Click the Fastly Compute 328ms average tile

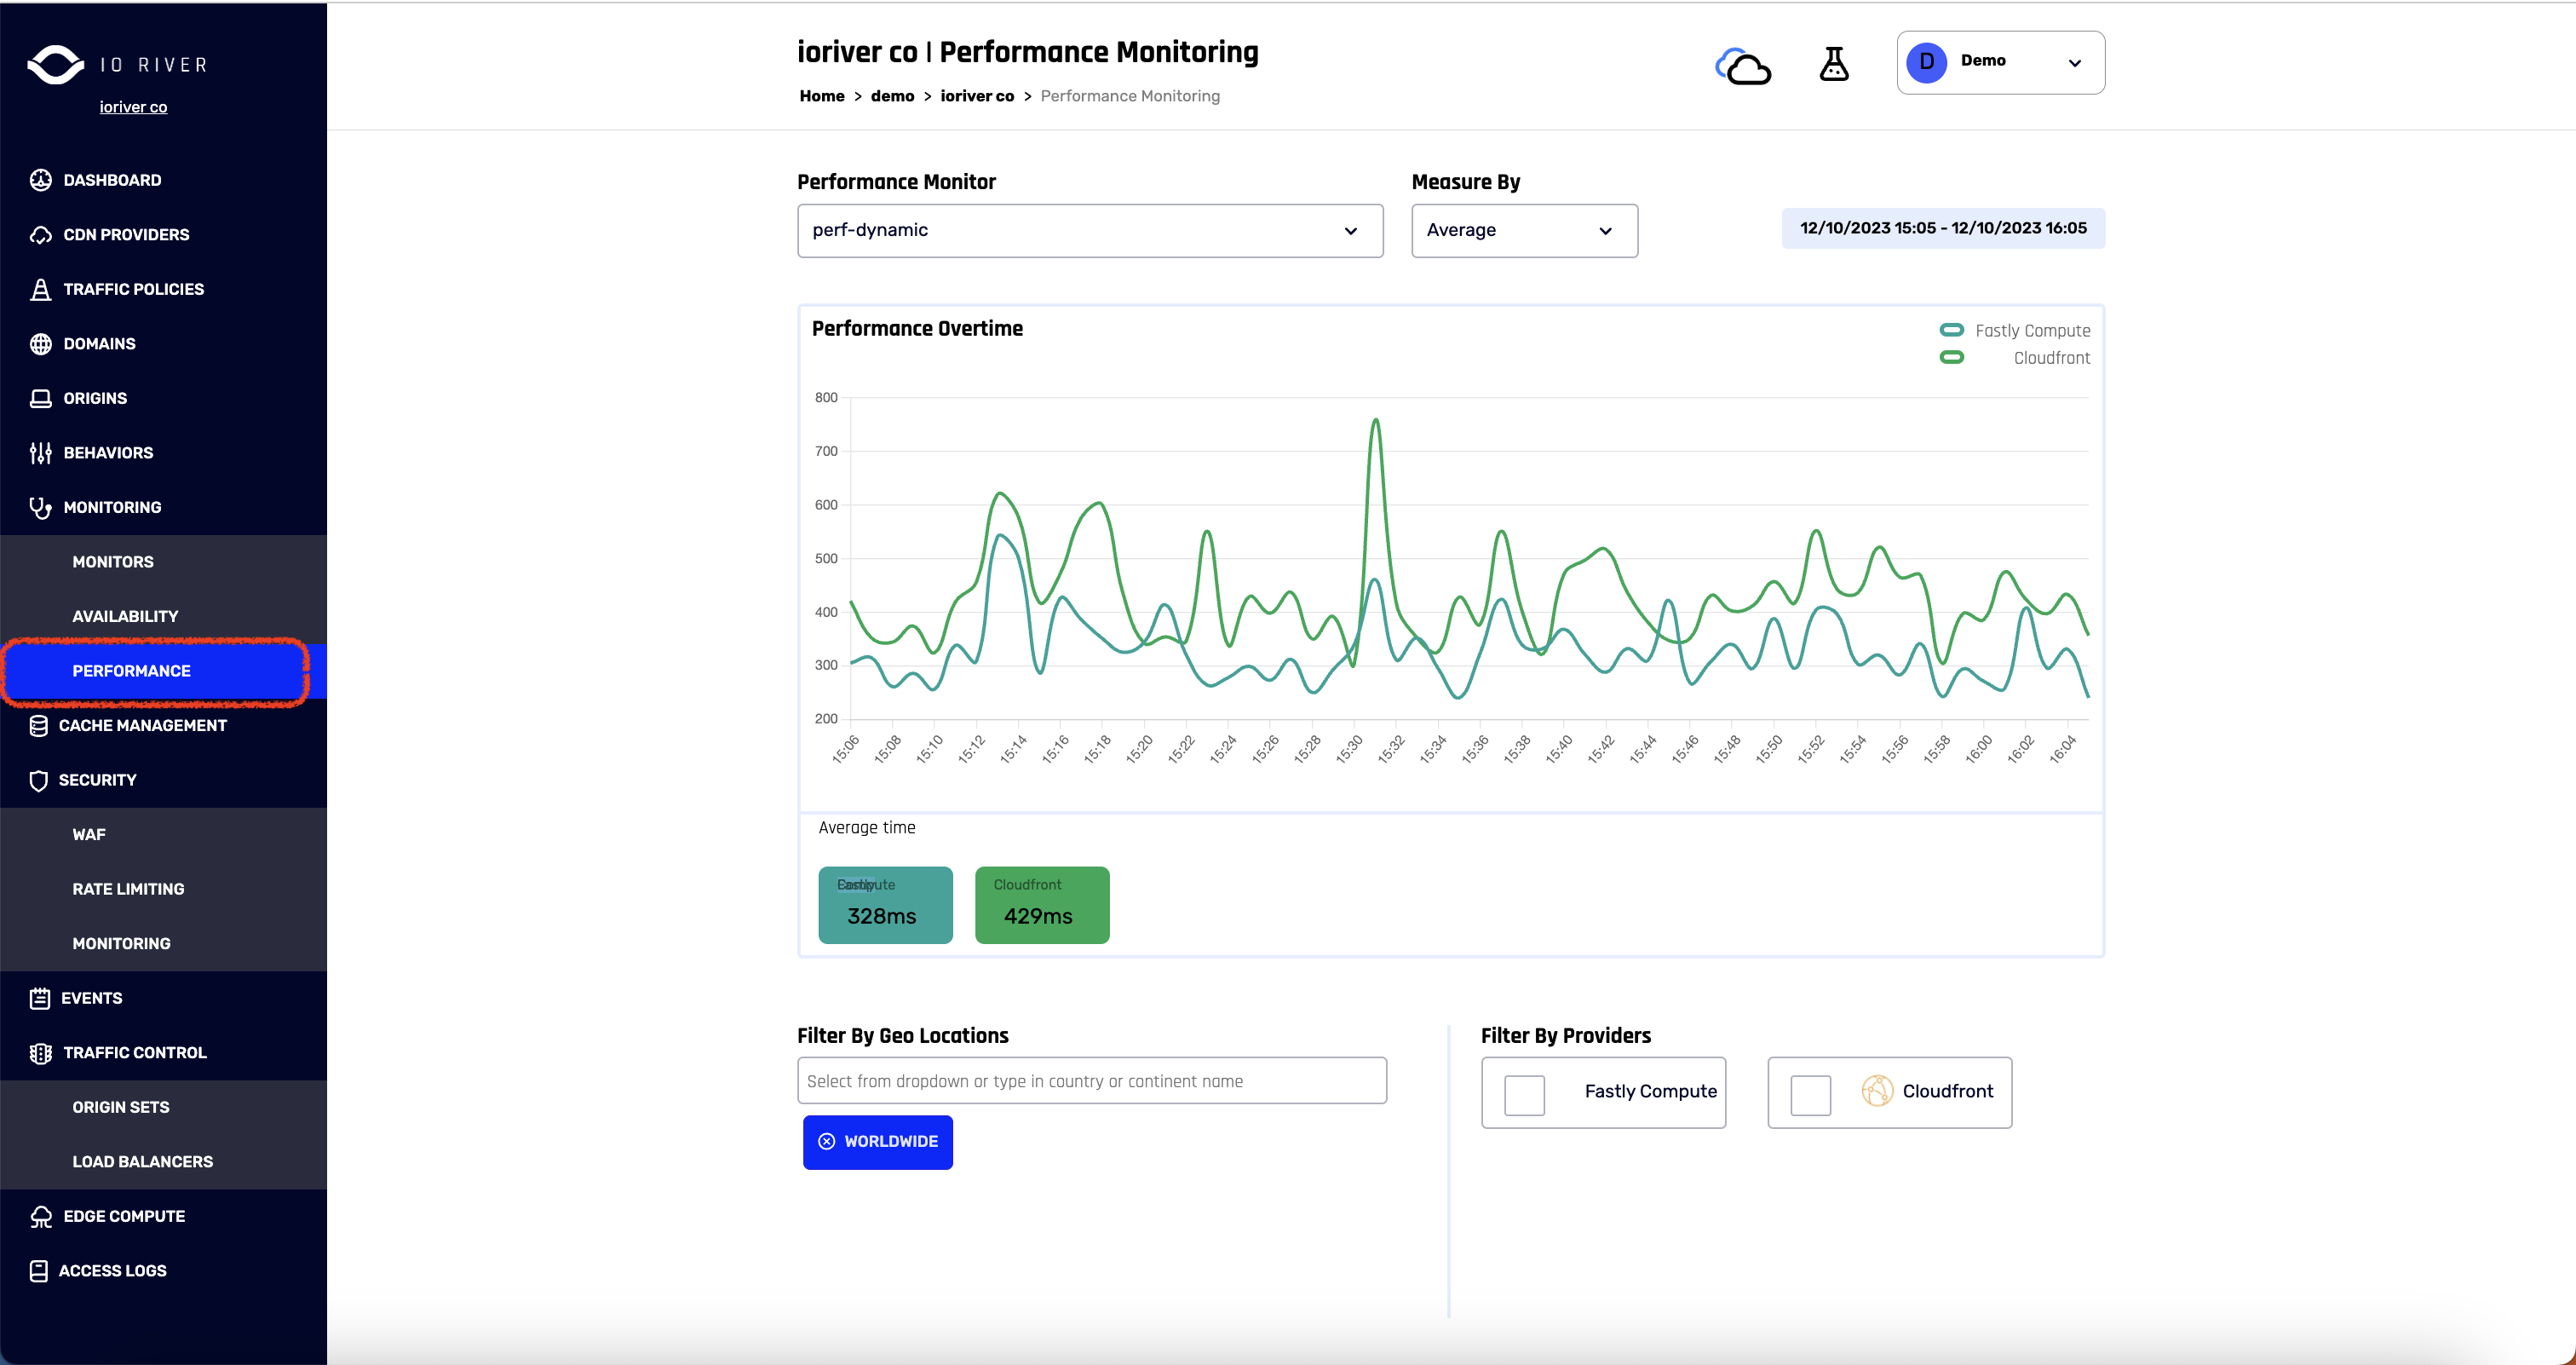coord(885,905)
